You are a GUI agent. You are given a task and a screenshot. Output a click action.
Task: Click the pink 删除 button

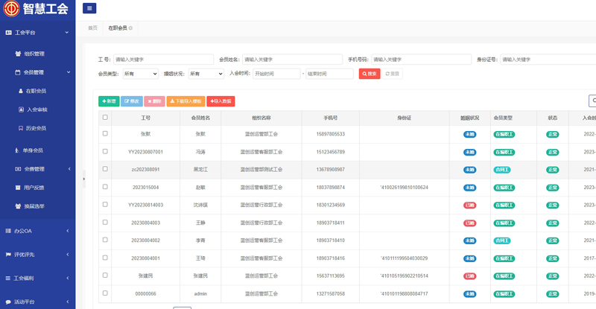coord(154,101)
